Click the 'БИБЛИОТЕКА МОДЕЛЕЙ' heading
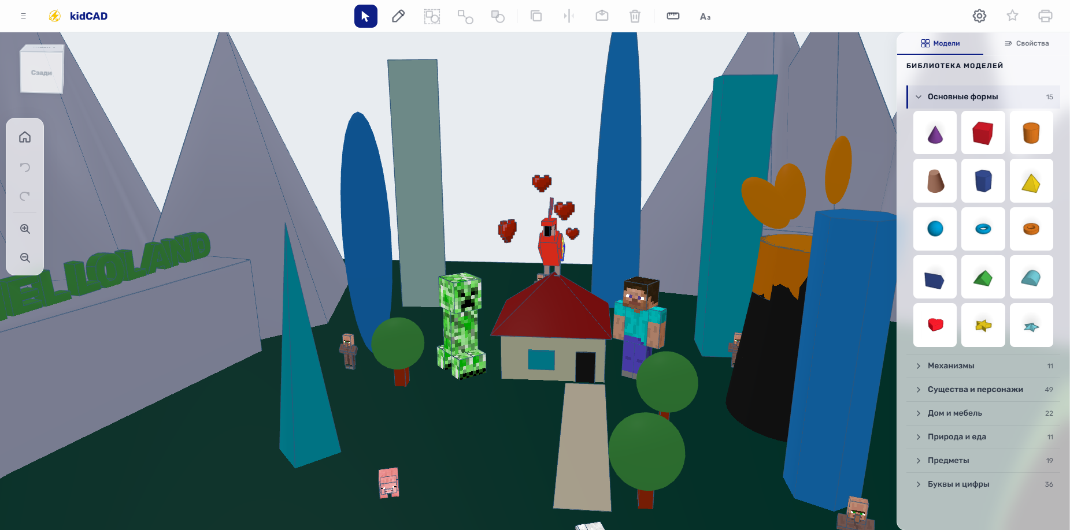Image resolution: width=1070 pixels, height=530 pixels. (x=954, y=66)
